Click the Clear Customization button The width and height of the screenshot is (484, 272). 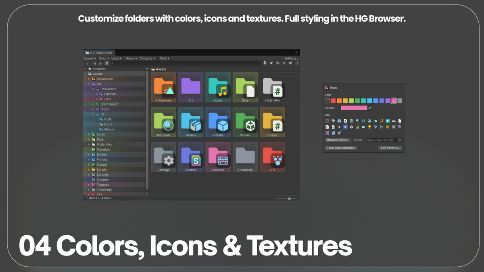(x=341, y=148)
